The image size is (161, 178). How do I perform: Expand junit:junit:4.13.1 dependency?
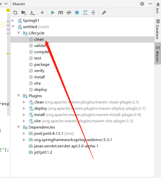pyautogui.click(x=24, y=134)
